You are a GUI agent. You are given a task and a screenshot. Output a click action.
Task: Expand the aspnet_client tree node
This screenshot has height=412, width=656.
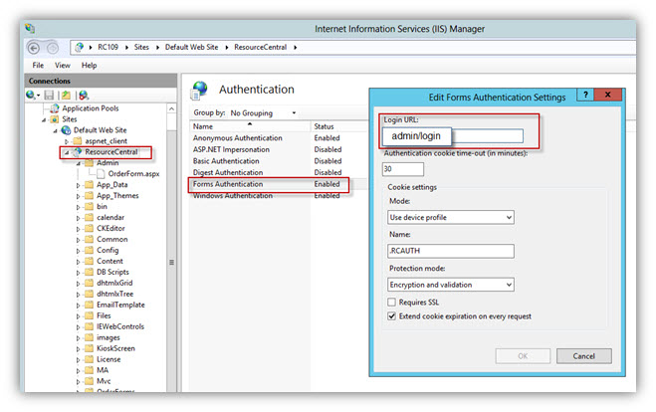tap(67, 141)
